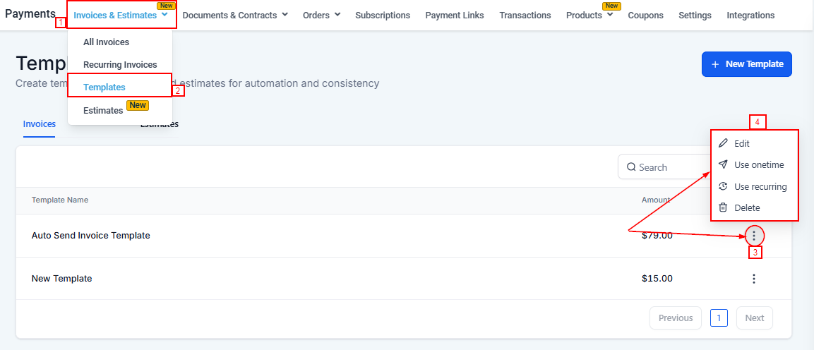Click the plus icon on New Template button
The width and height of the screenshot is (814, 350).
pyautogui.click(x=715, y=64)
